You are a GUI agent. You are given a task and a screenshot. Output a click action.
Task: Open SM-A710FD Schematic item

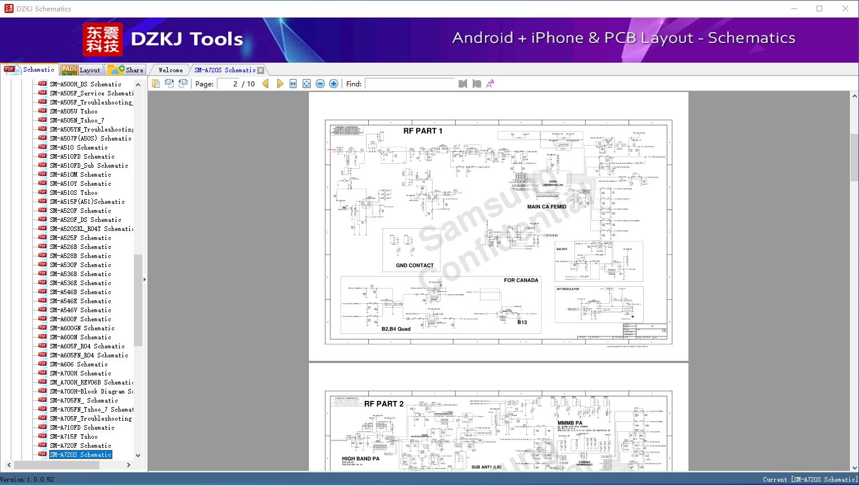click(x=82, y=427)
